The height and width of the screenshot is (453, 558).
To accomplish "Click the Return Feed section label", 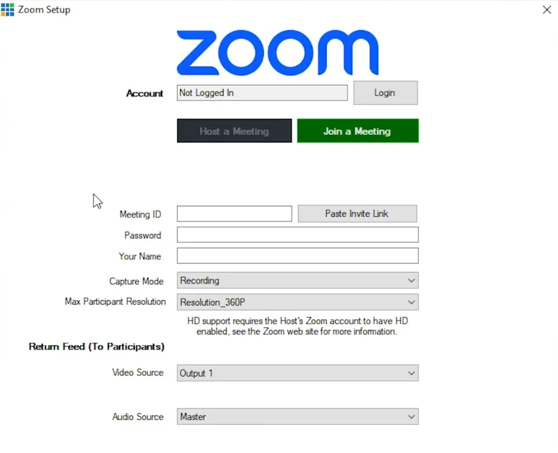I will tap(96, 346).
